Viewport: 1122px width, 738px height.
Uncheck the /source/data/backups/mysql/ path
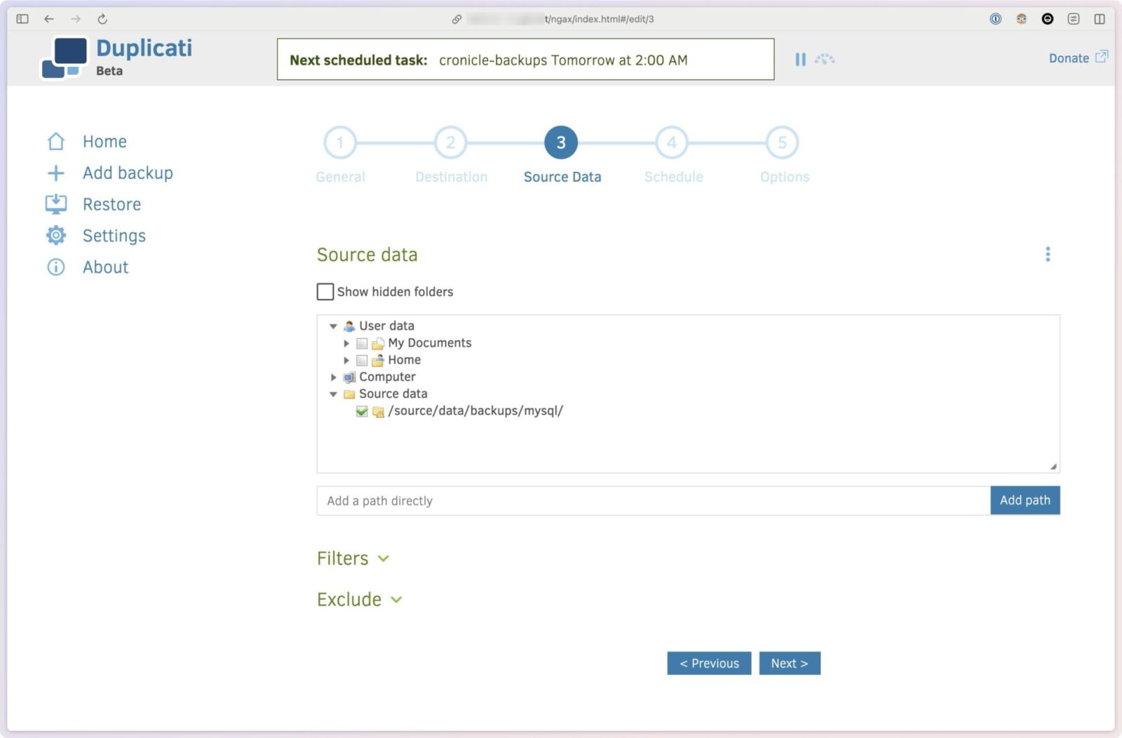[362, 411]
